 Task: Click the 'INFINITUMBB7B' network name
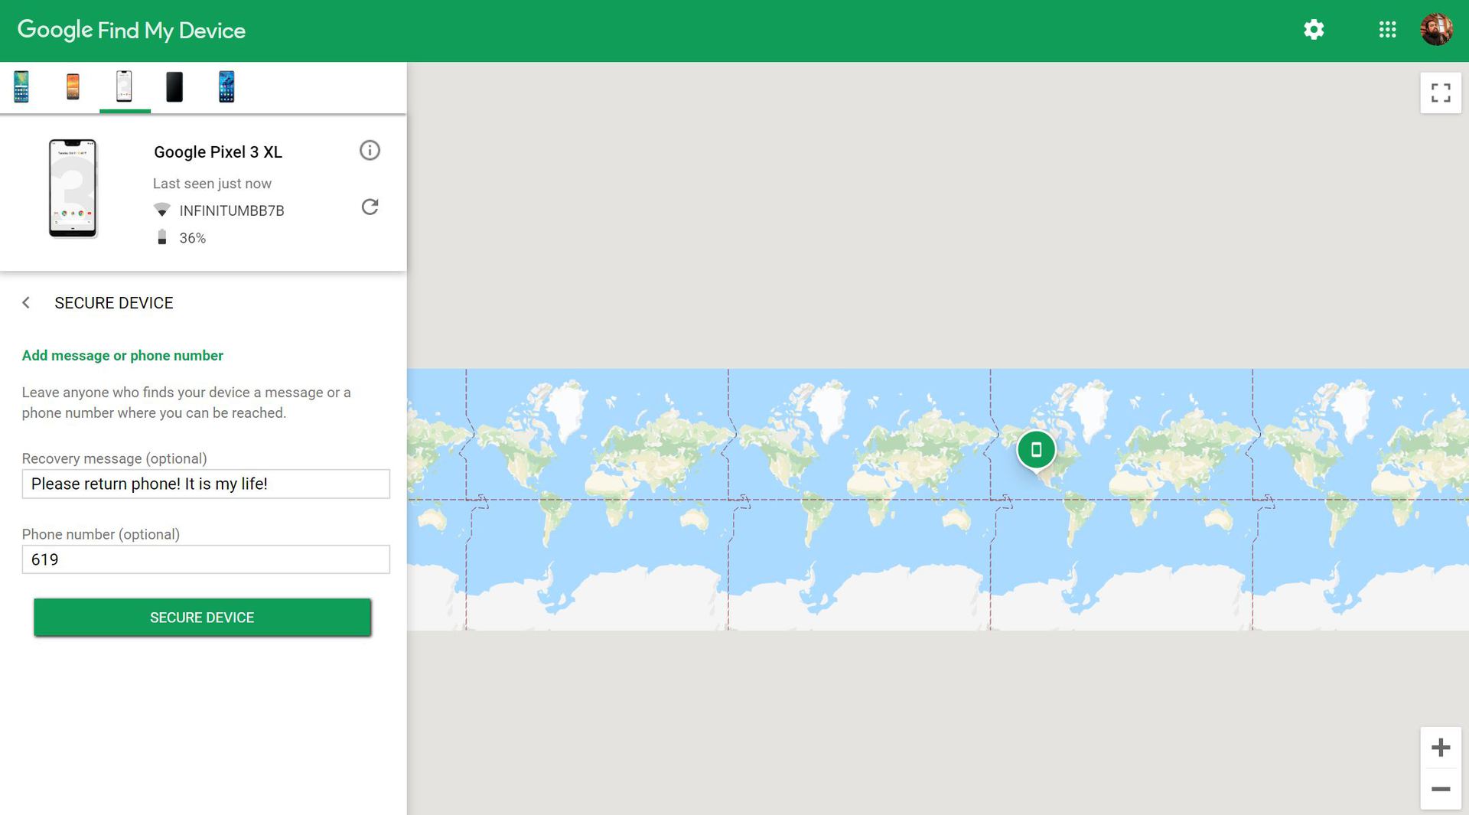point(232,210)
